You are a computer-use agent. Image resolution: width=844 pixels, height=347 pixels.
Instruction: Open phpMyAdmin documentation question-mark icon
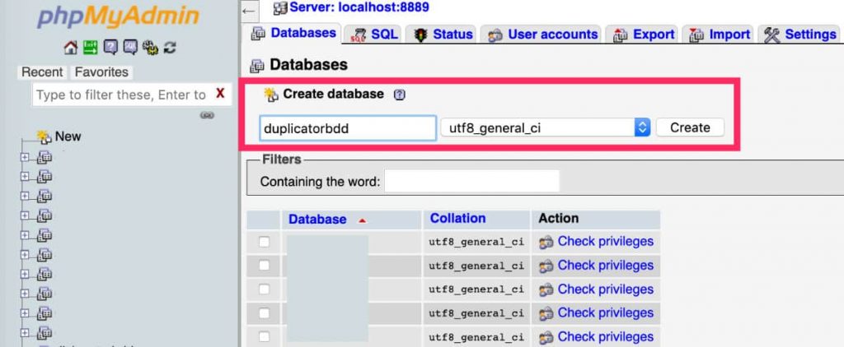pos(110,48)
